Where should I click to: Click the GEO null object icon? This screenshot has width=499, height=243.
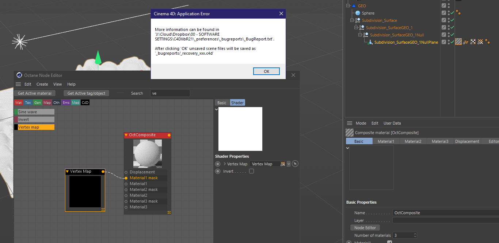pos(354,6)
